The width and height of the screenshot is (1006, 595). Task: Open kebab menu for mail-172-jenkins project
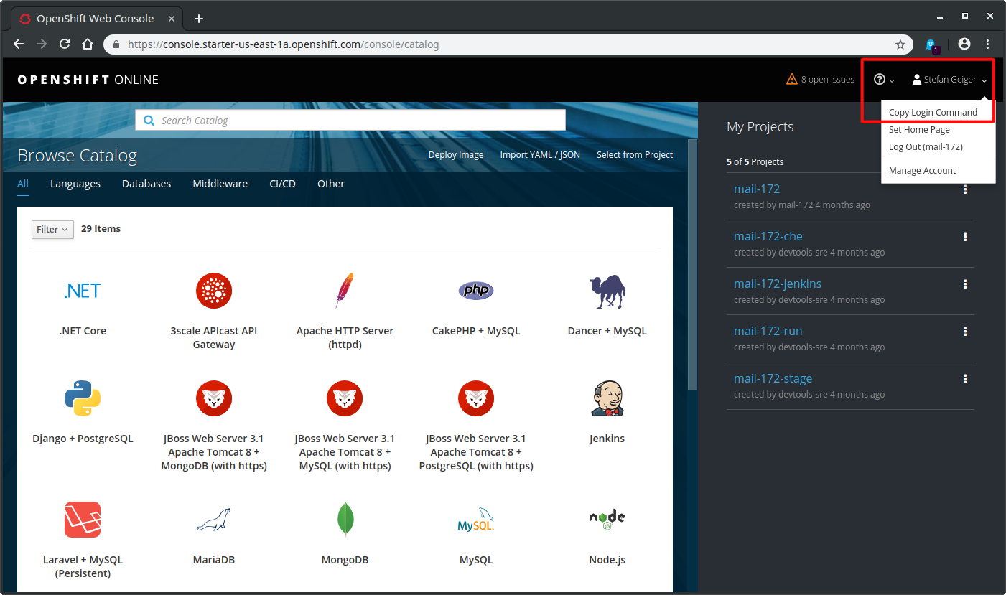[x=965, y=284]
